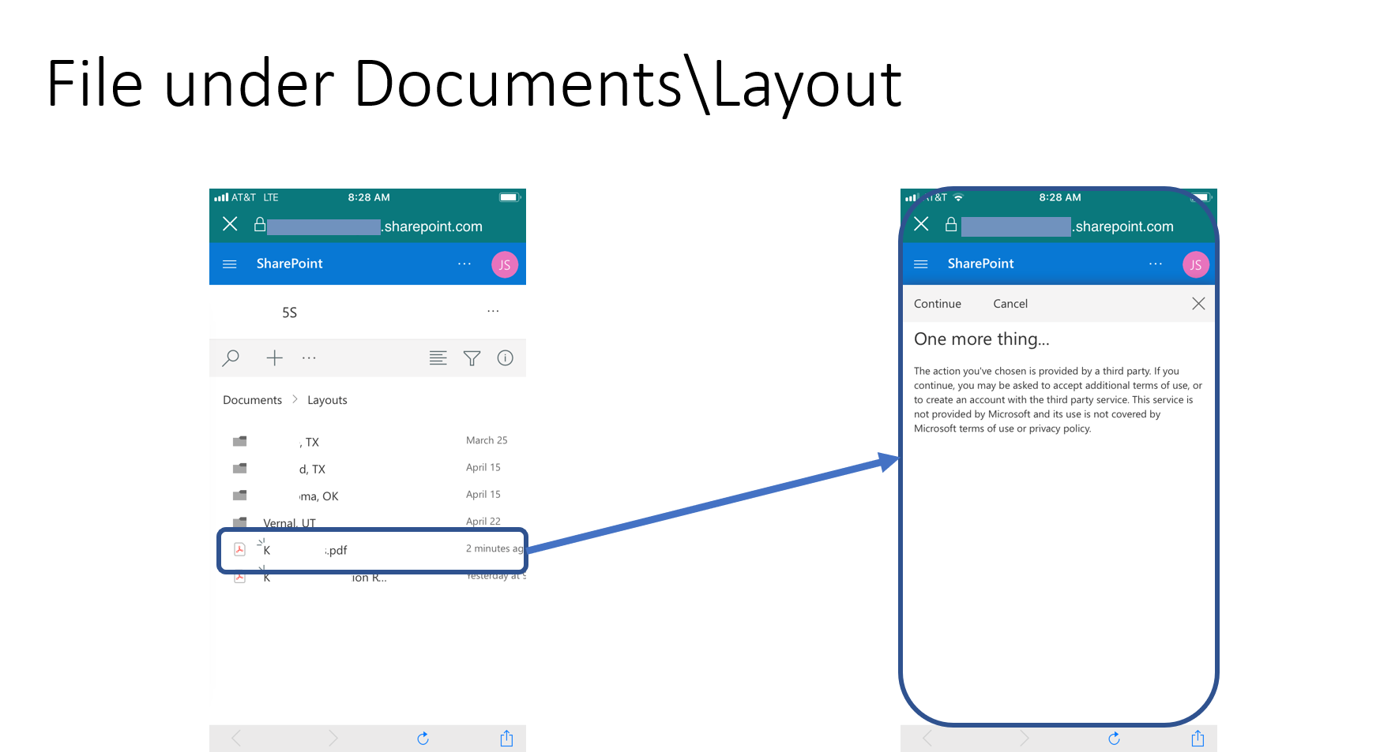Click the 5S site title

pos(289,312)
